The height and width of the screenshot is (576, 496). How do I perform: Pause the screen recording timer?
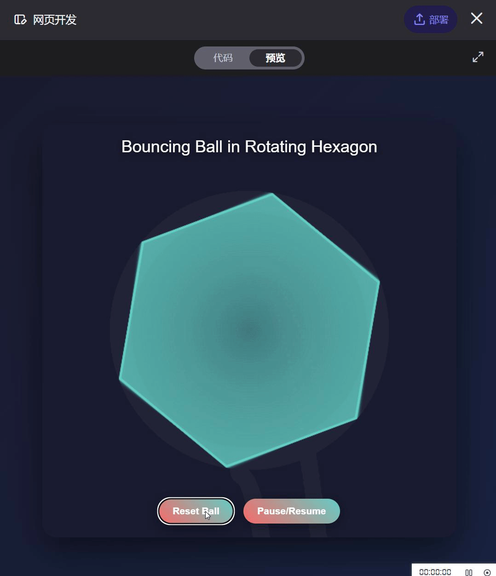pyautogui.click(x=468, y=572)
